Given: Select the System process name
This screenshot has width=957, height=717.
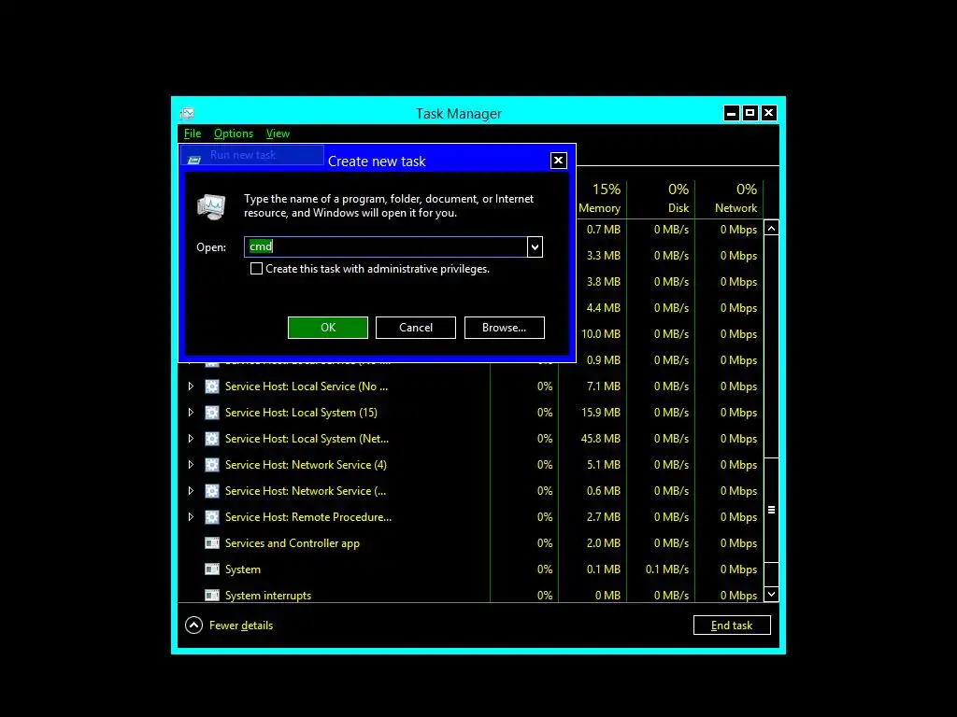Looking at the screenshot, I should (243, 569).
